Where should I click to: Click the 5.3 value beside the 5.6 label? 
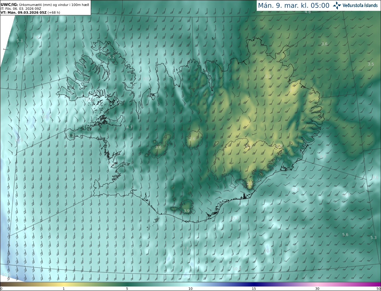374,237
